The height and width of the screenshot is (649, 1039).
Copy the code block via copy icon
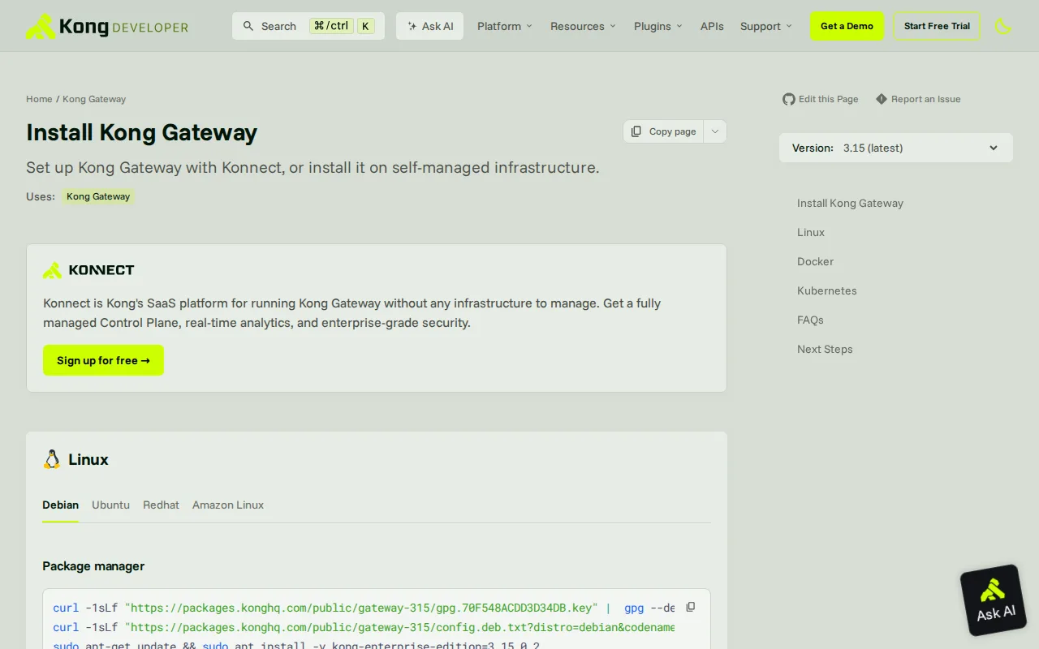(x=691, y=607)
